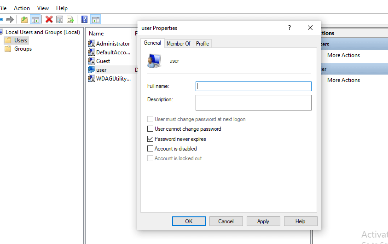Click the WDAGUtility account icon
388x244 pixels.
(92, 78)
